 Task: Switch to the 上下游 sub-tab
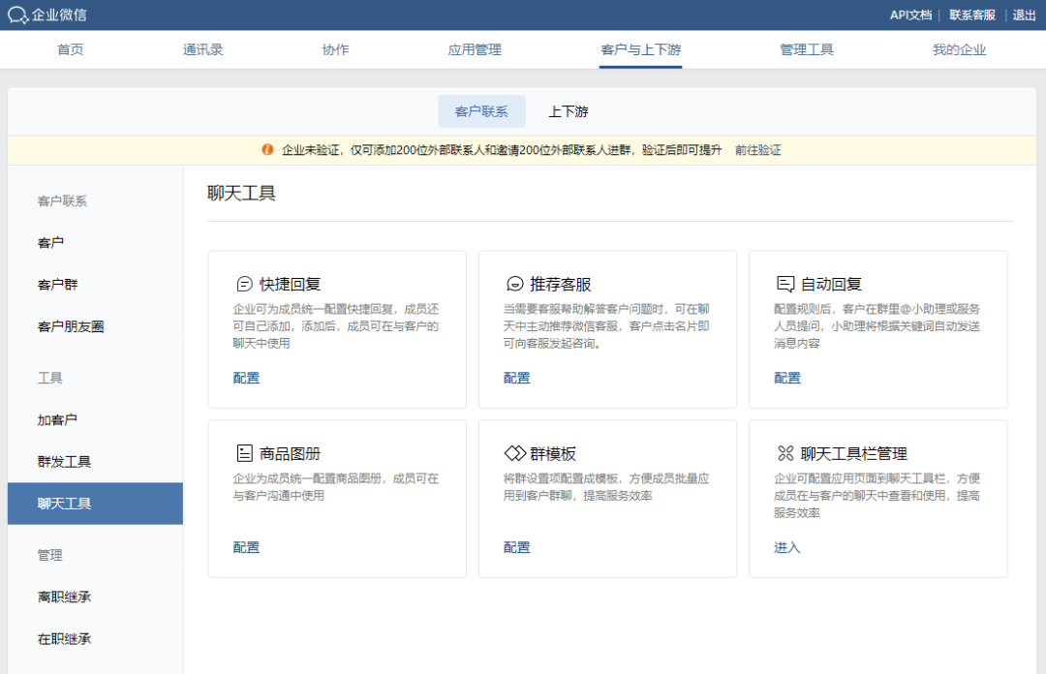click(x=569, y=111)
